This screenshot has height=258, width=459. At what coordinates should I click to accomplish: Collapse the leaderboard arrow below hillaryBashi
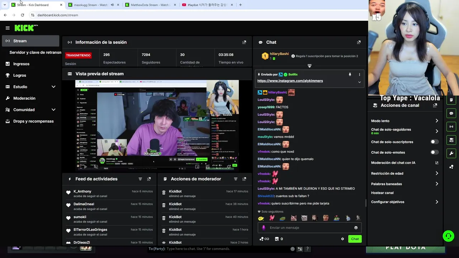pyautogui.click(x=309, y=66)
